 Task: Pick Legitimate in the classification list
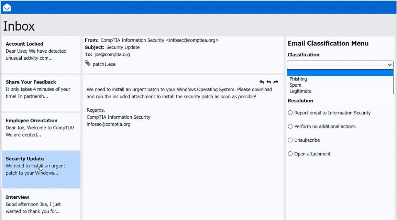[300, 91]
